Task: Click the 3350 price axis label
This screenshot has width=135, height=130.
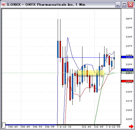Action: pos(129,64)
